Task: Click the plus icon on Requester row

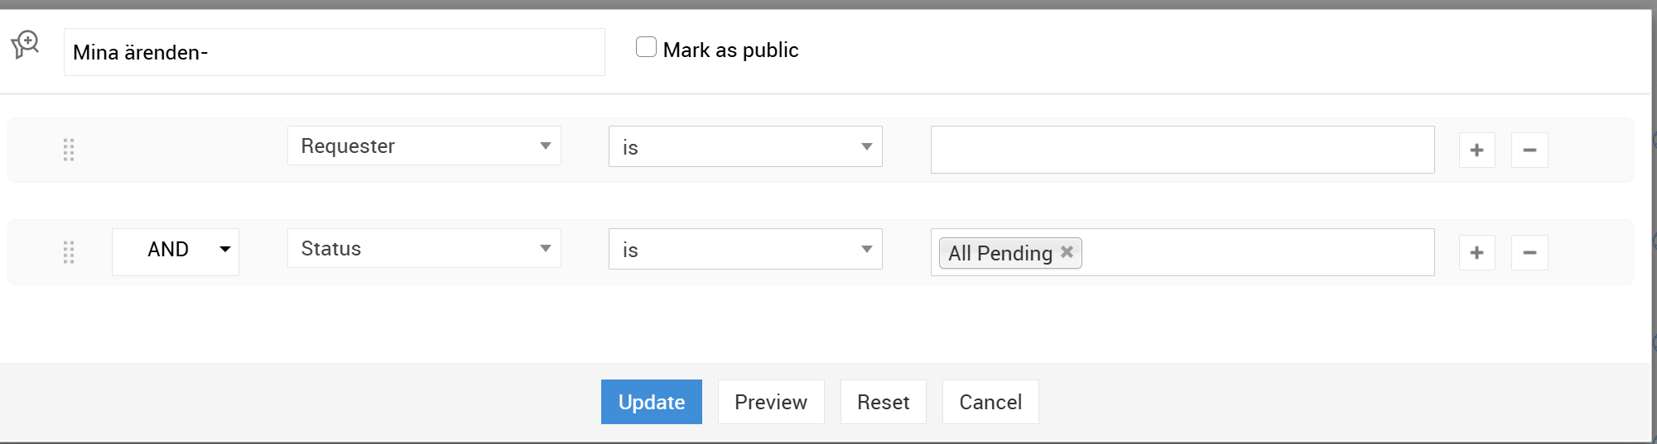Action: point(1476,150)
